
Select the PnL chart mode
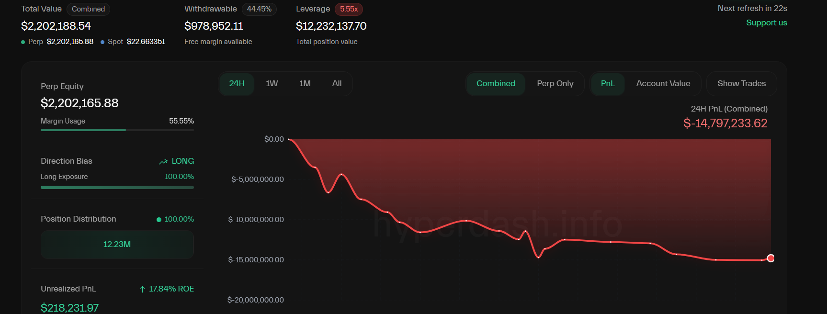click(608, 84)
